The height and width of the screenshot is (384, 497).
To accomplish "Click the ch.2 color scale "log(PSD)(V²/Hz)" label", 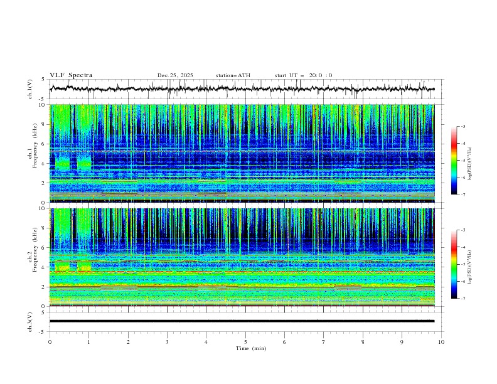I will [469, 267].
